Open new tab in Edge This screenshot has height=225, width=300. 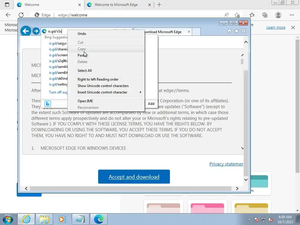pos(159,5)
